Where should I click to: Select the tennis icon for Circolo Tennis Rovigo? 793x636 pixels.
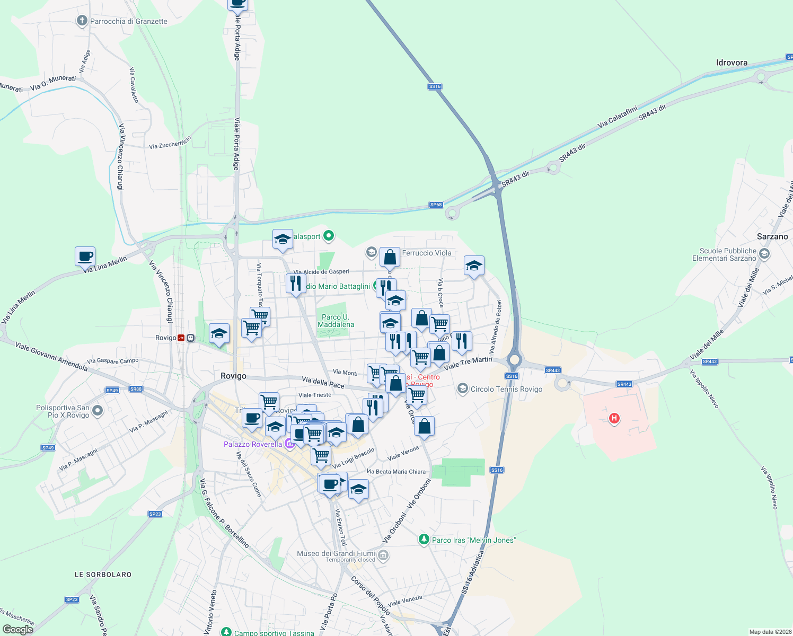tap(463, 389)
